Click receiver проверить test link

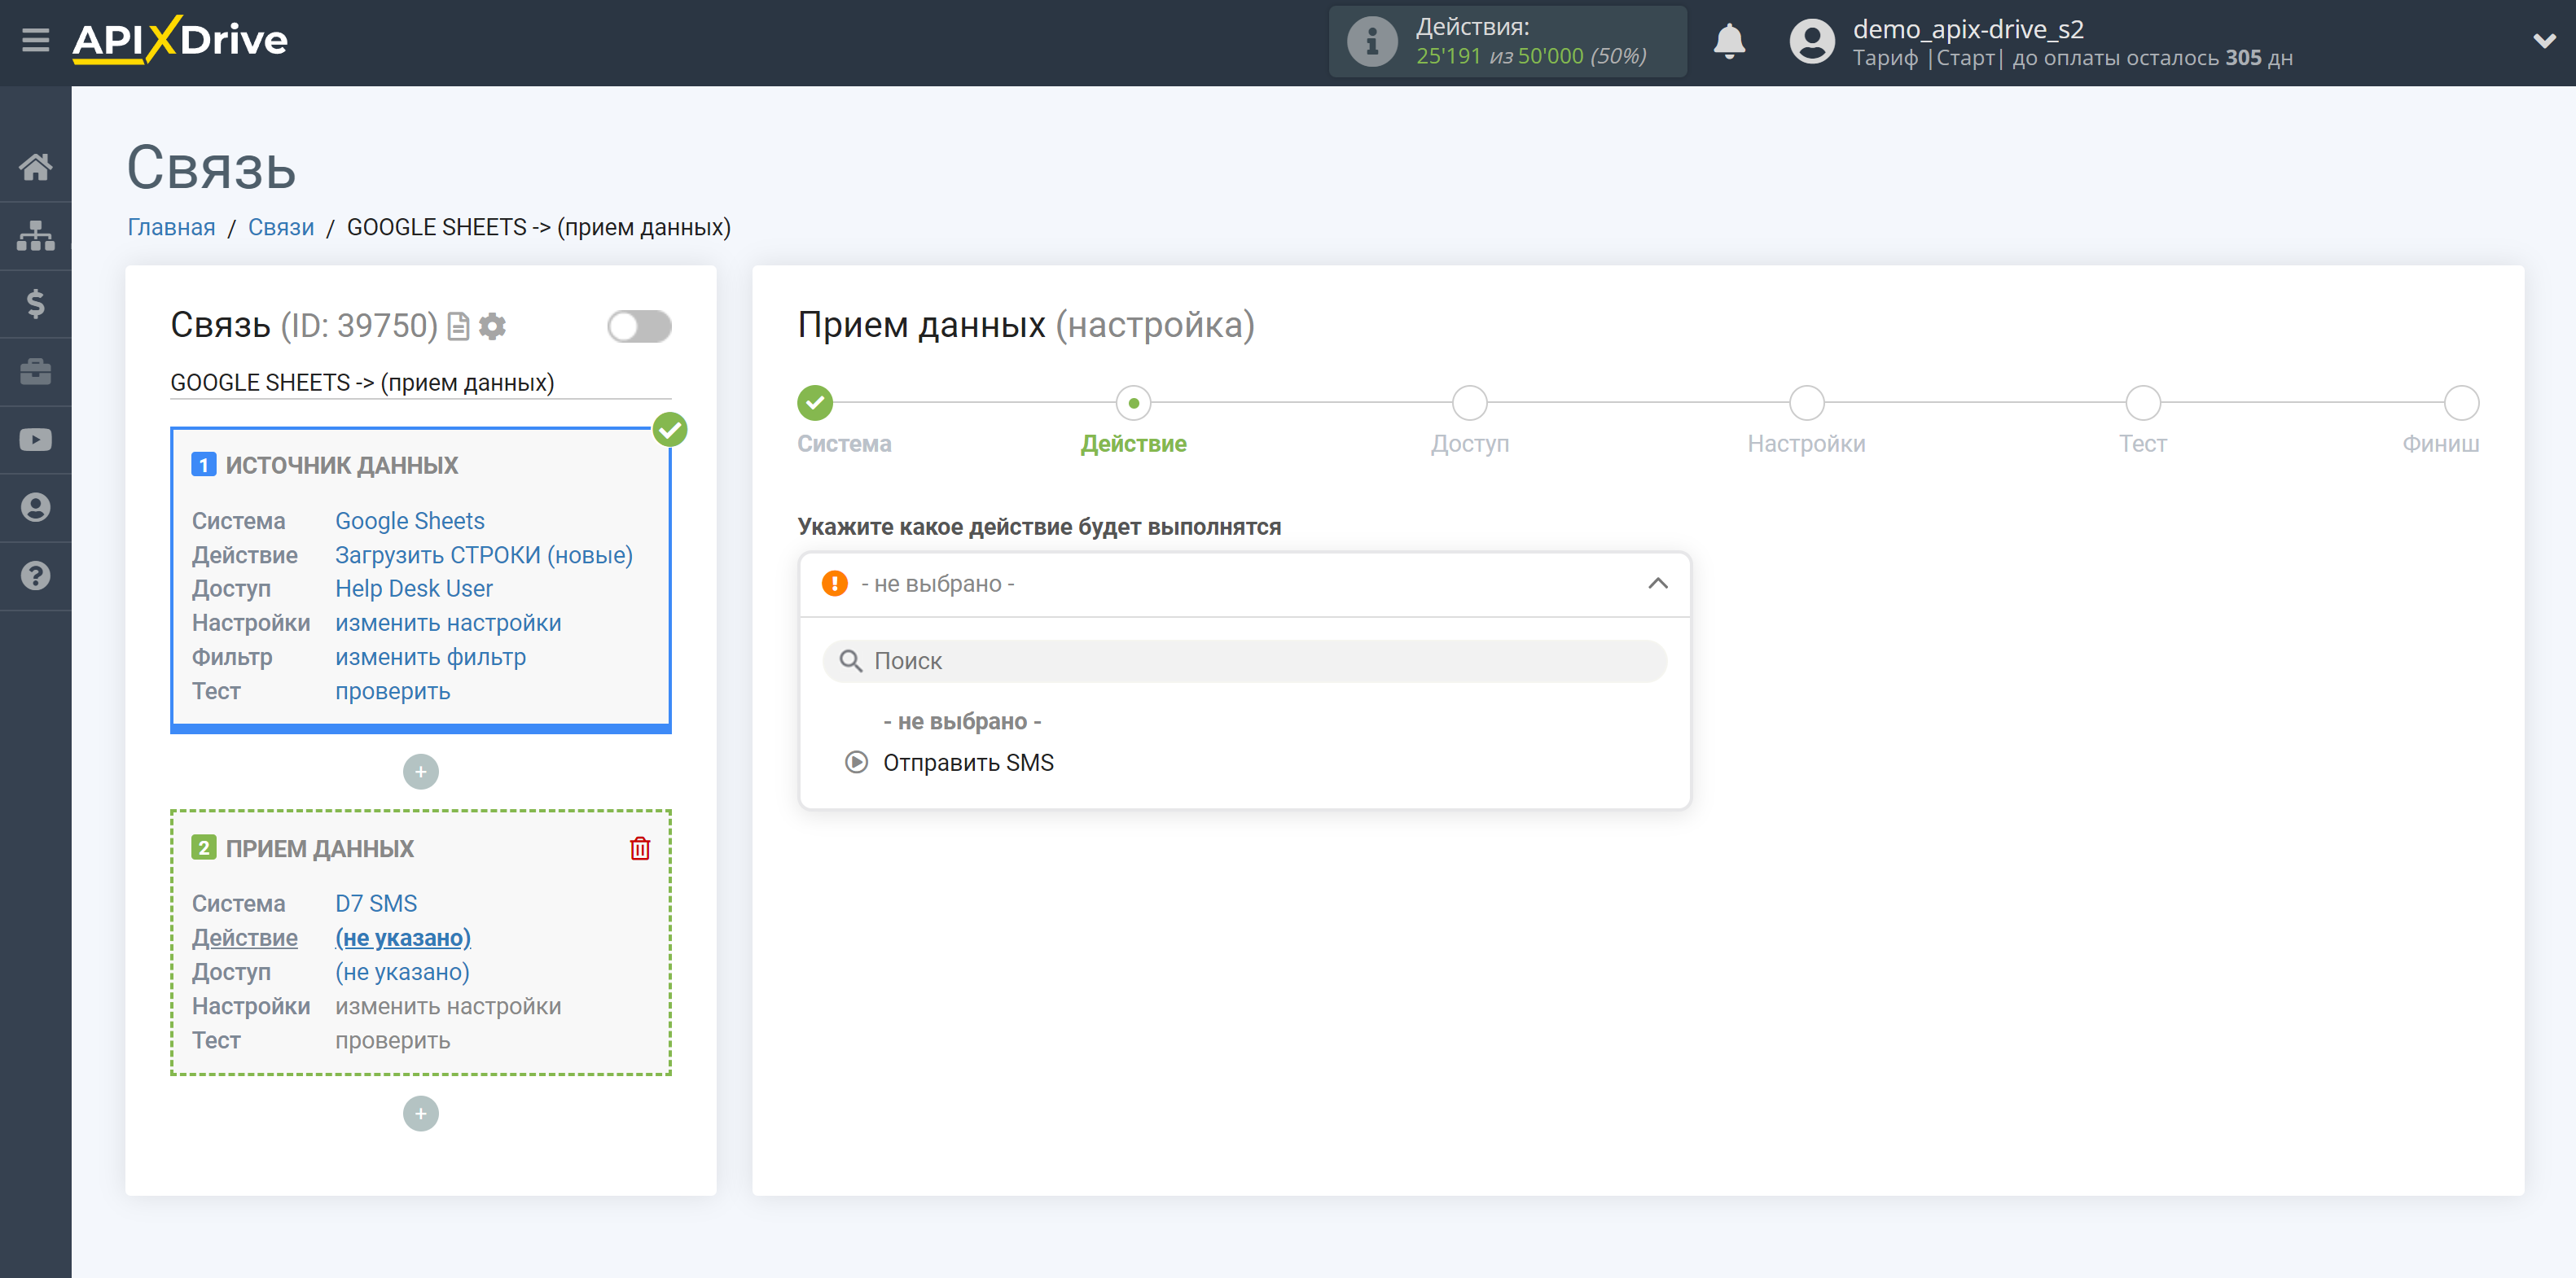coord(392,1040)
